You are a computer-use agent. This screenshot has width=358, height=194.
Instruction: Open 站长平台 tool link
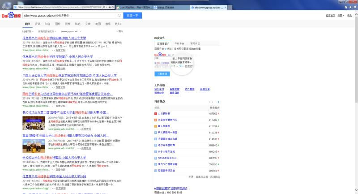click(159, 89)
